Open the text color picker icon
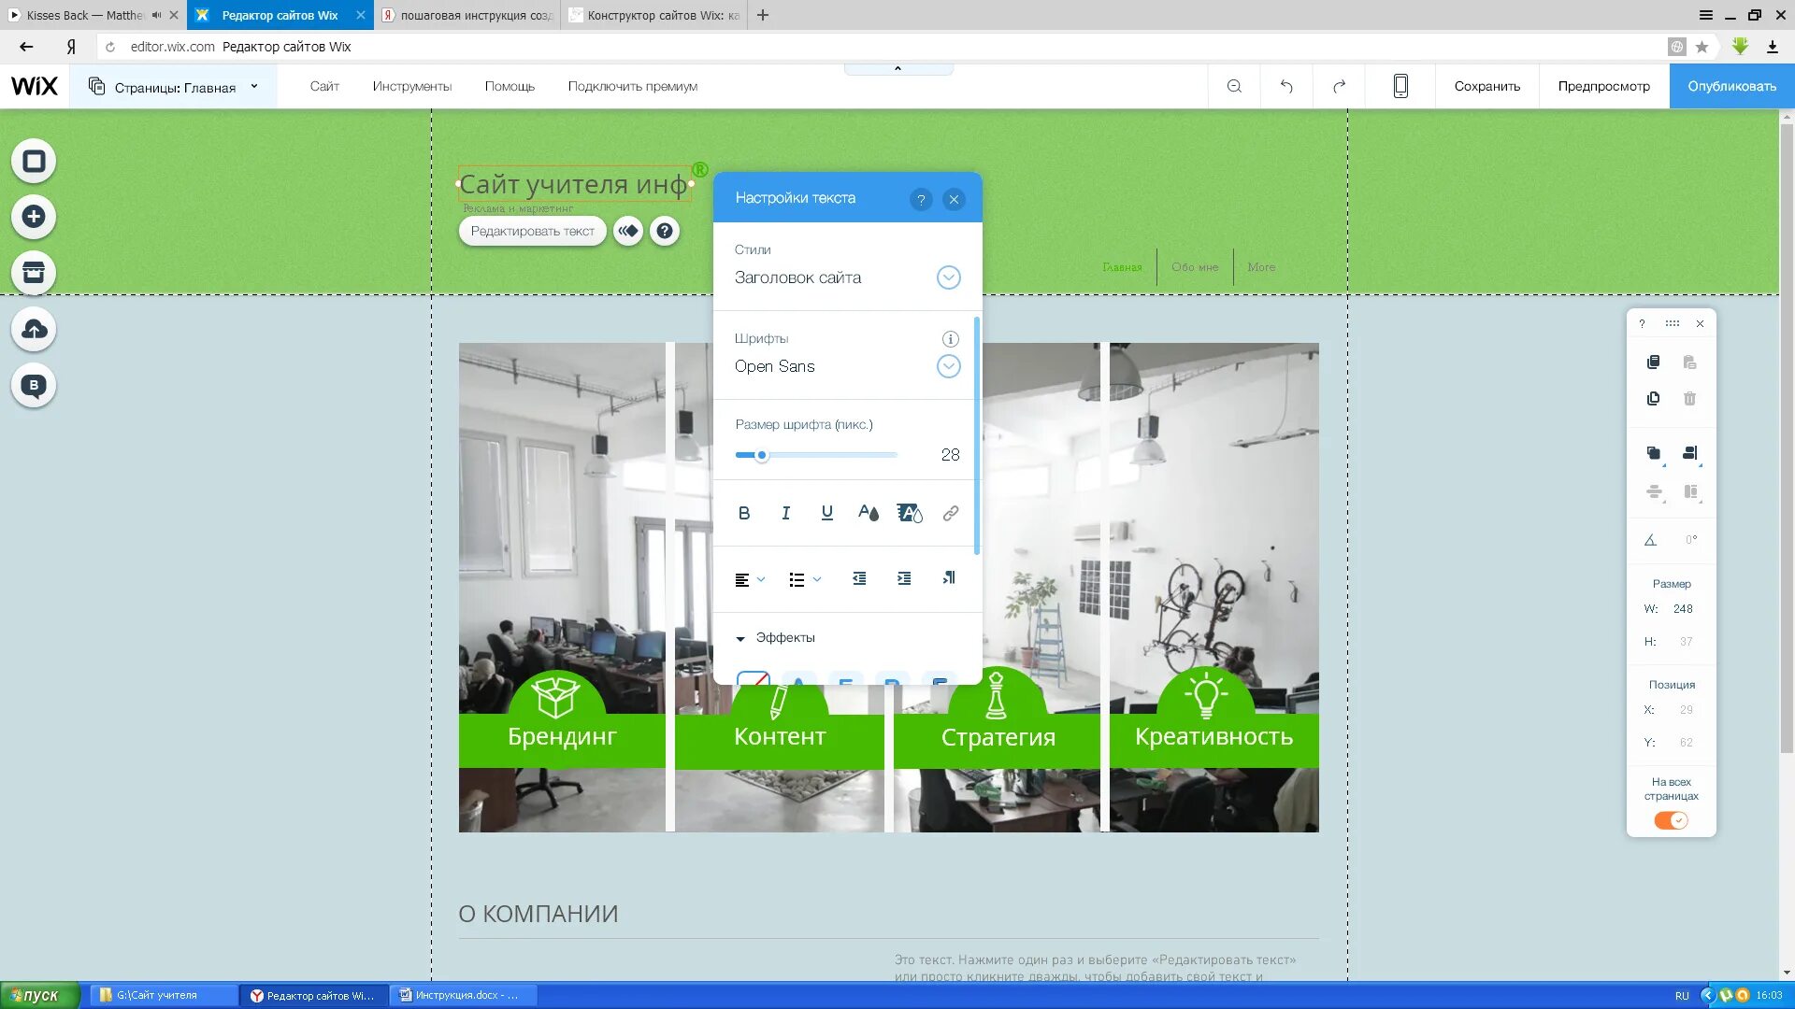1795x1009 pixels. (868, 513)
